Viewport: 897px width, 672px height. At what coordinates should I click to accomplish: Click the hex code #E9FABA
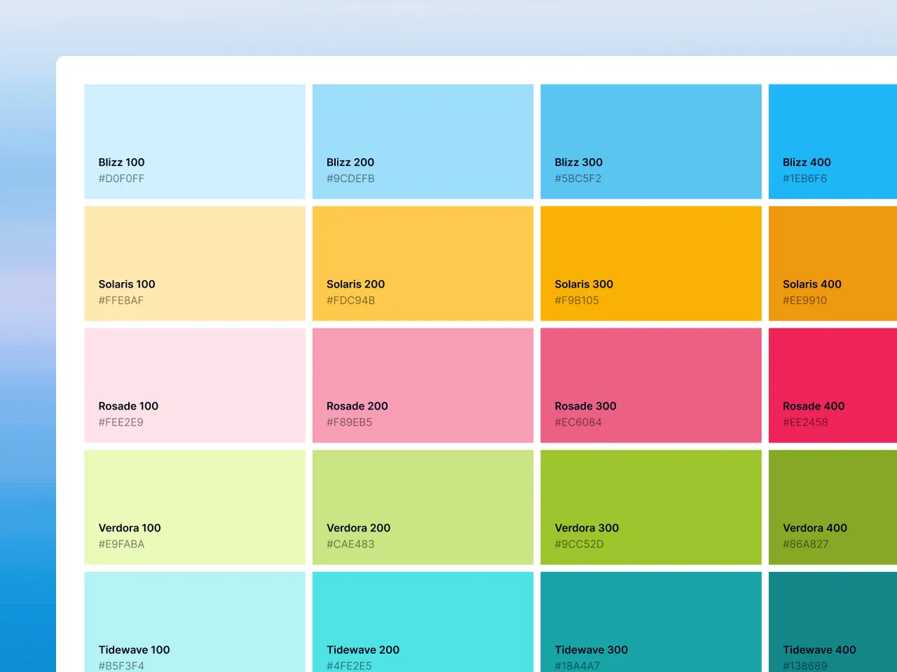click(x=121, y=544)
